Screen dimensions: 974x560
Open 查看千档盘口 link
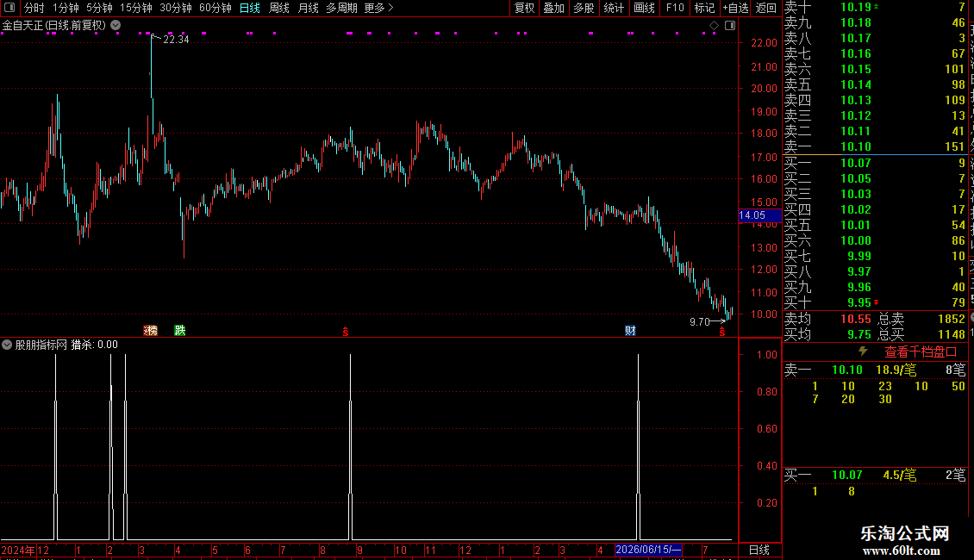coord(921,352)
